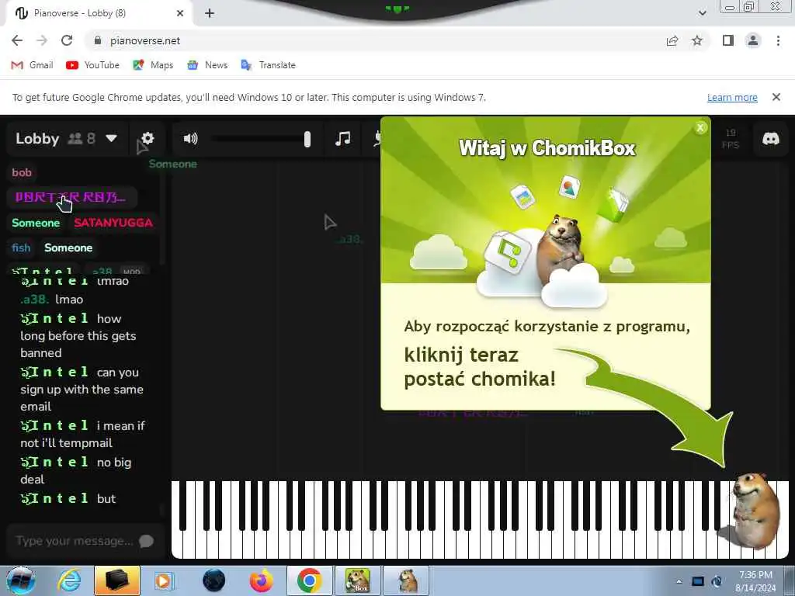Close the Pianoverse Lobby tab

pos(180,13)
